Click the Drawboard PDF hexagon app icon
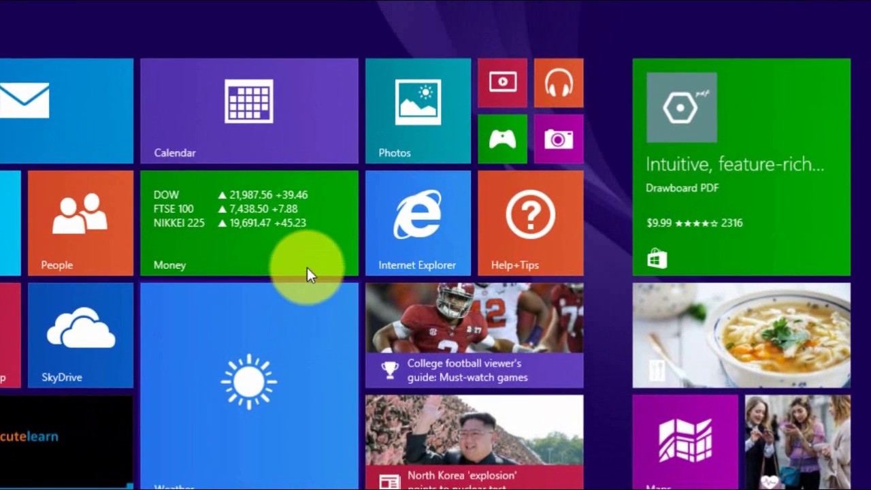Viewport: 871px width, 490px height. coord(681,108)
